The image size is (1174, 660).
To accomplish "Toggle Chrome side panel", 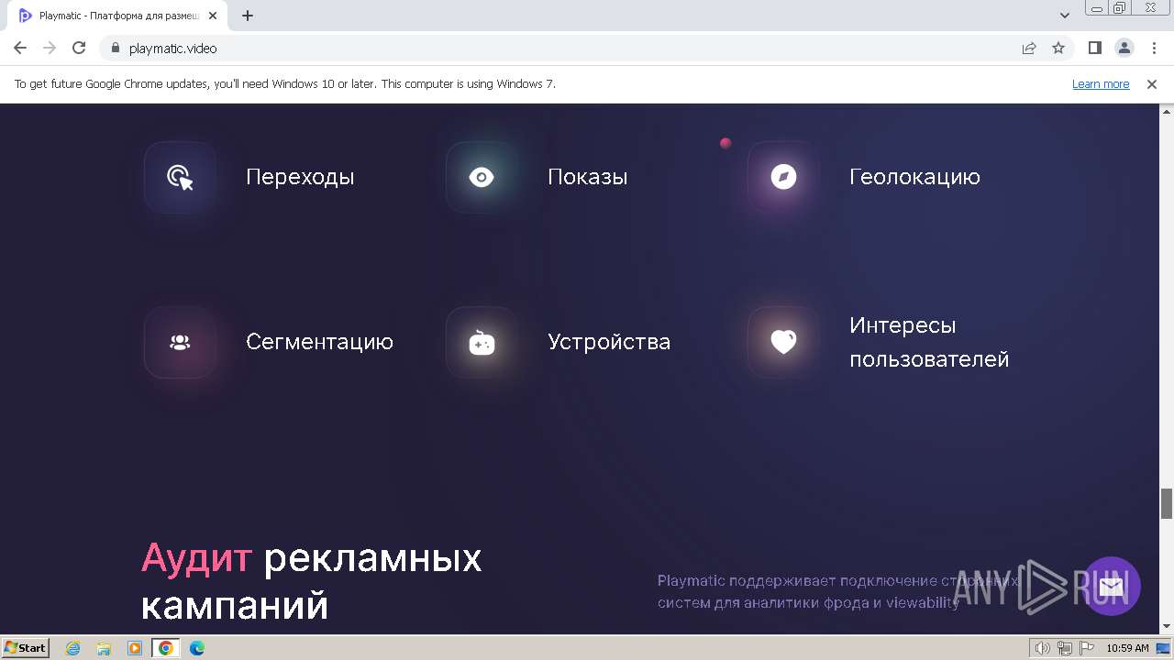I will click(1095, 48).
